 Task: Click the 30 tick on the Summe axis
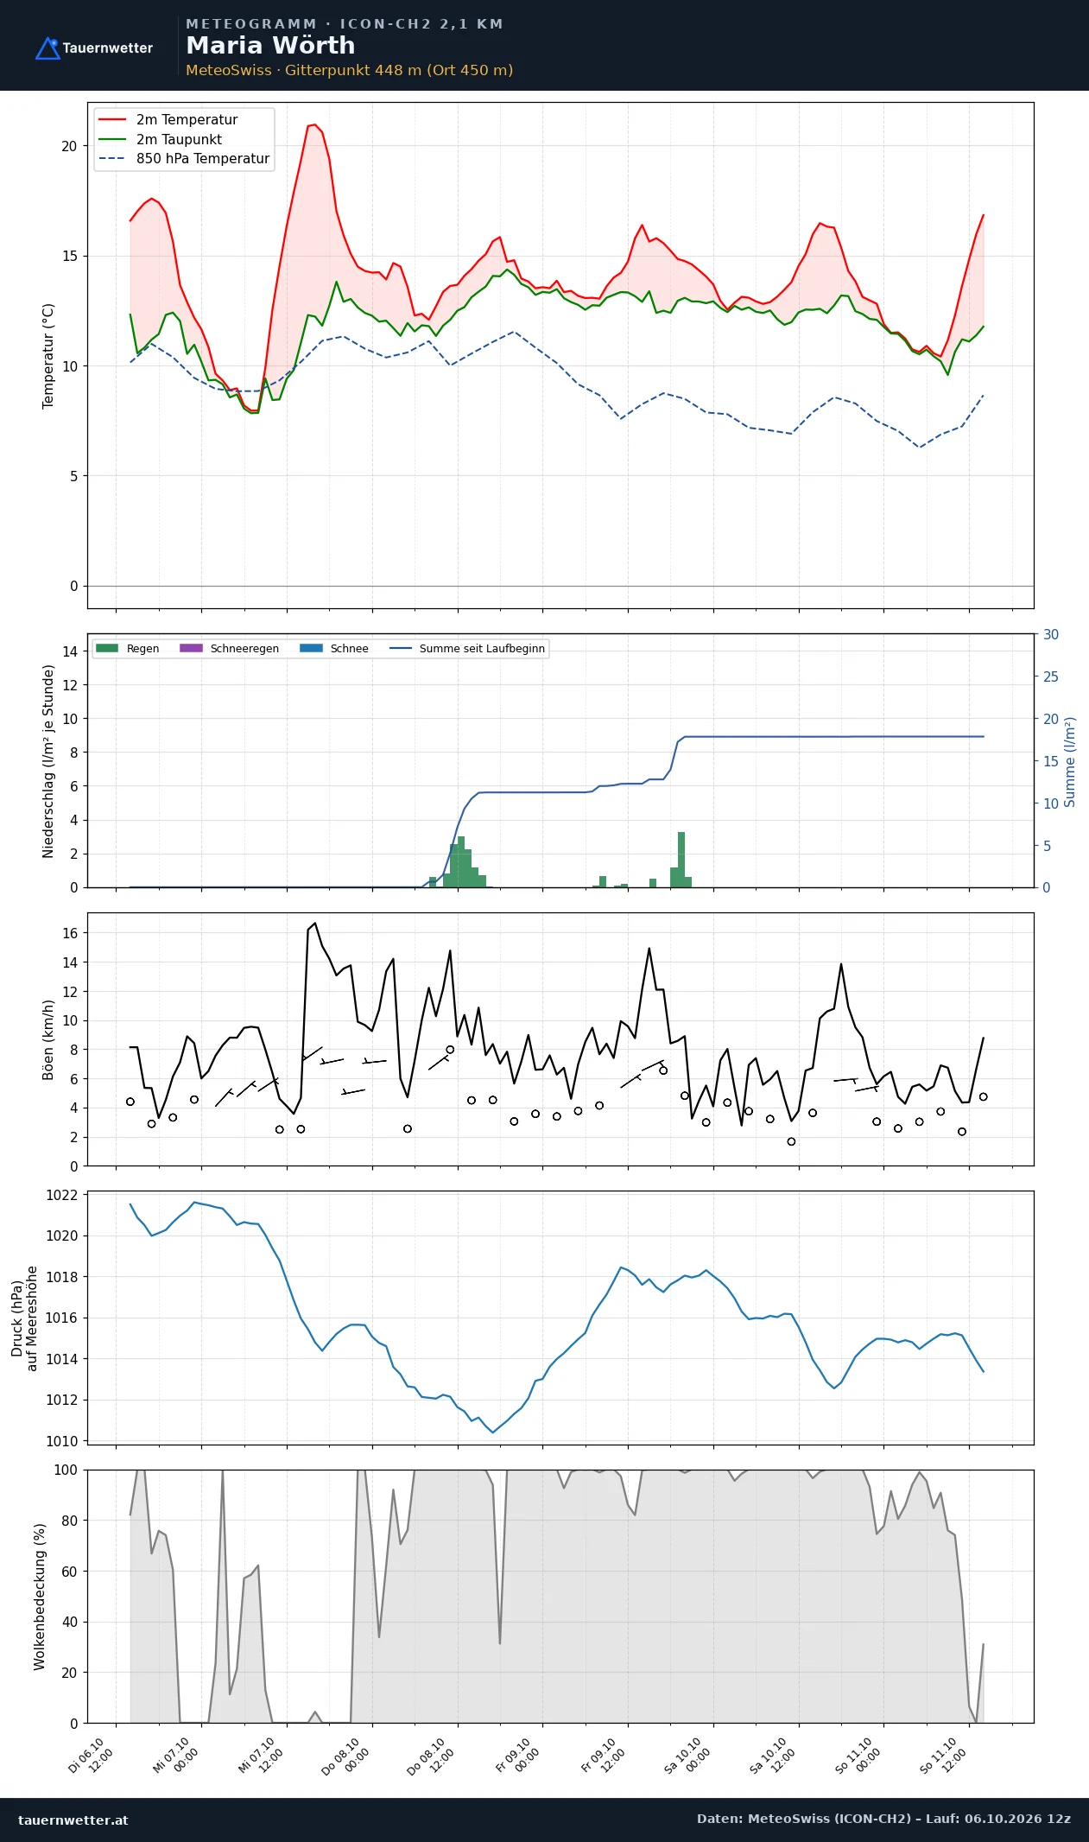point(1051,635)
